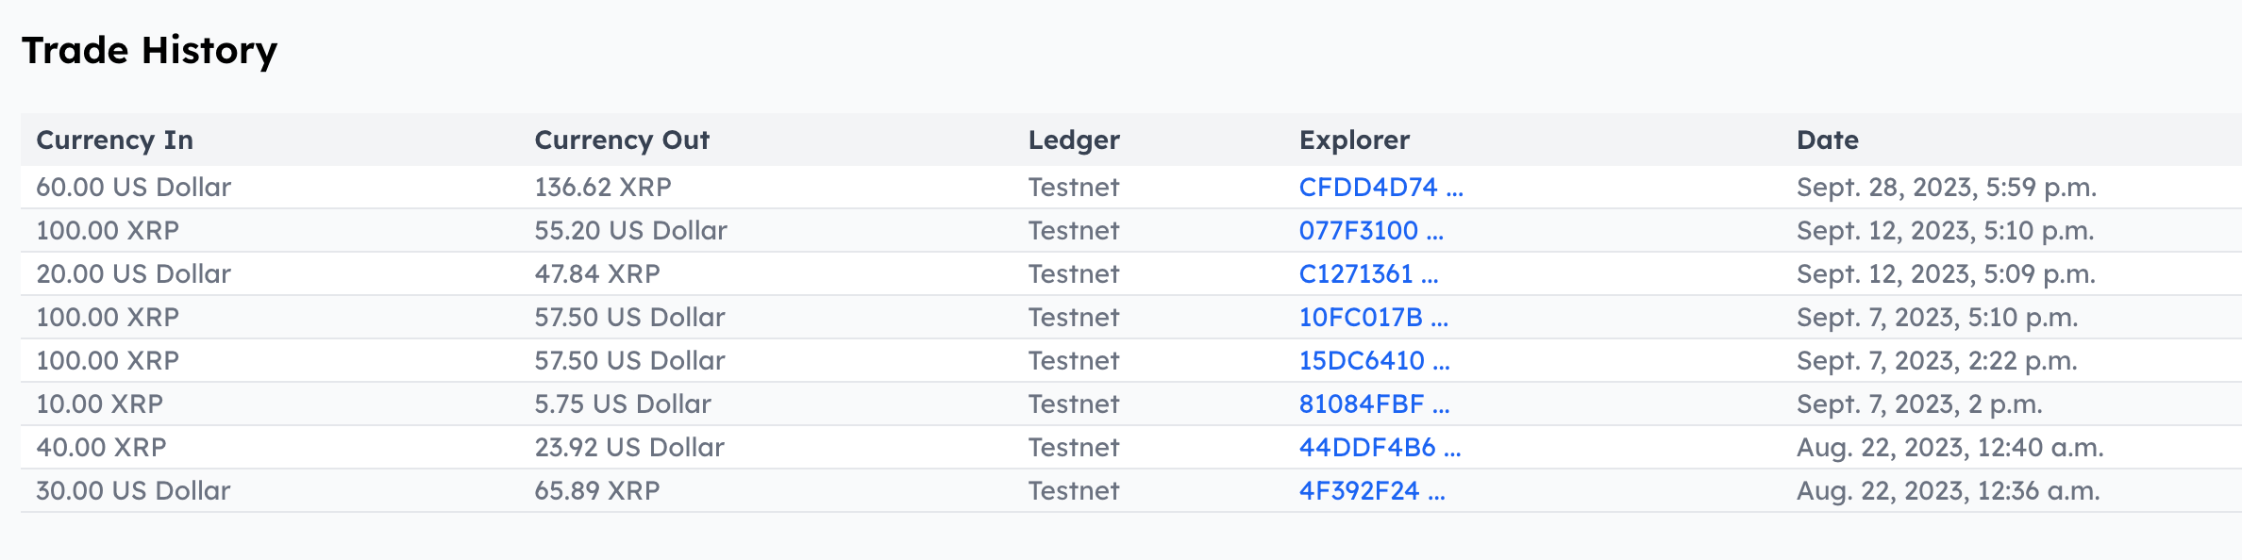Click the Trade History heading
Image resolution: width=2242 pixels, height=560 pixels.
pyautogui.click(x=149, y=51)
